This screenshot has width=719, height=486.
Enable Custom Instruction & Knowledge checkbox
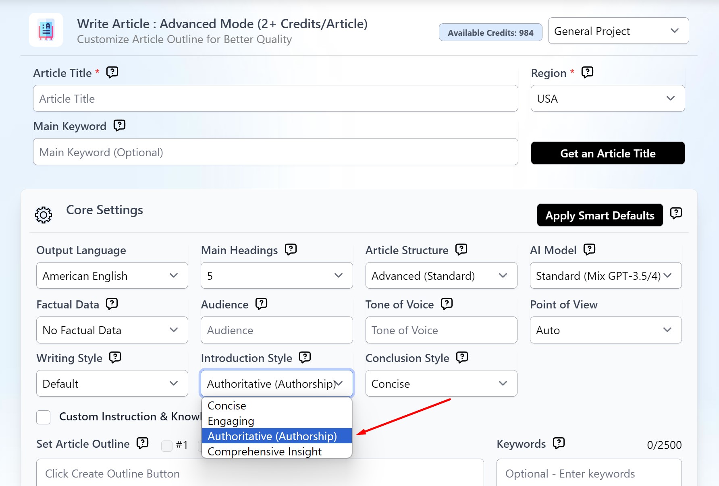[44, 417]
